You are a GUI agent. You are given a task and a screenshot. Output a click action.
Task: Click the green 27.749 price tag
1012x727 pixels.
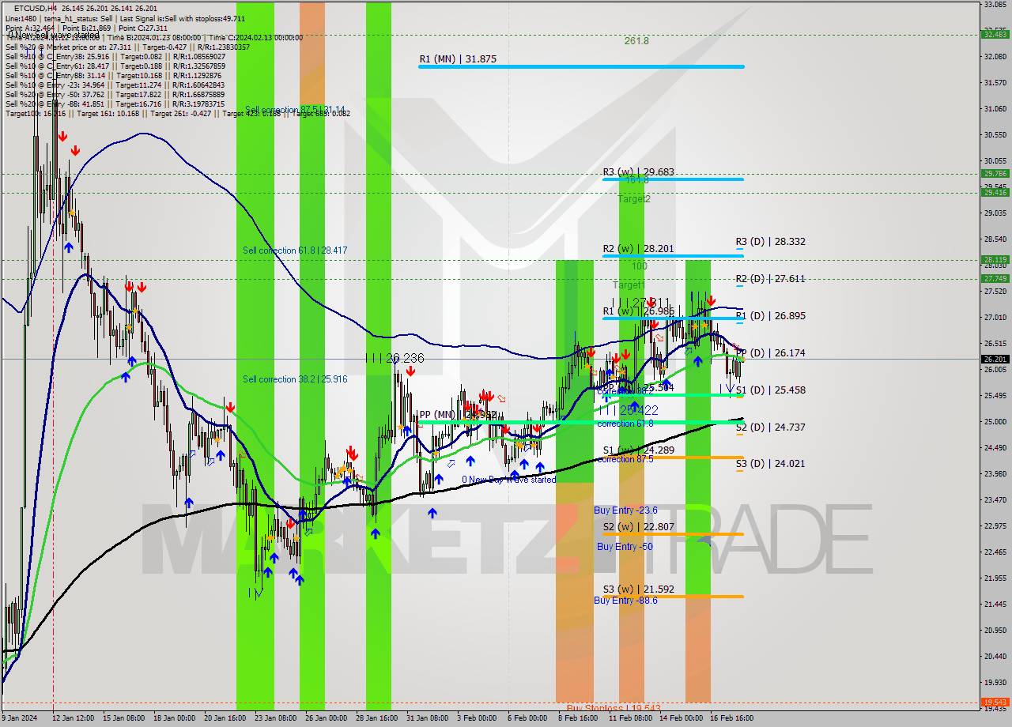[995, 278]
